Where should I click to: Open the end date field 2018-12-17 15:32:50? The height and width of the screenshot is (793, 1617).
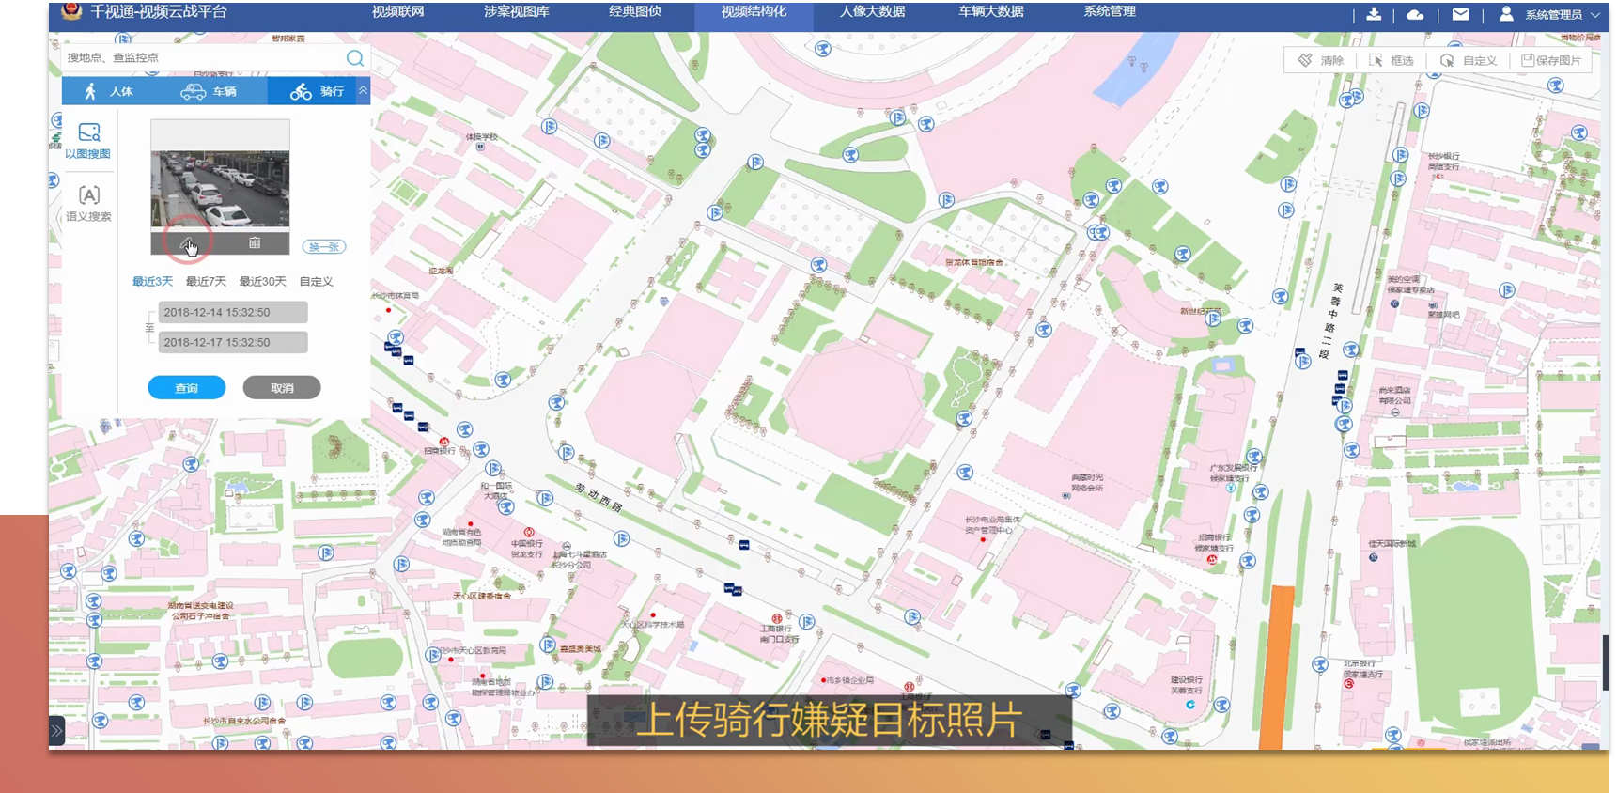coord(233,342)
